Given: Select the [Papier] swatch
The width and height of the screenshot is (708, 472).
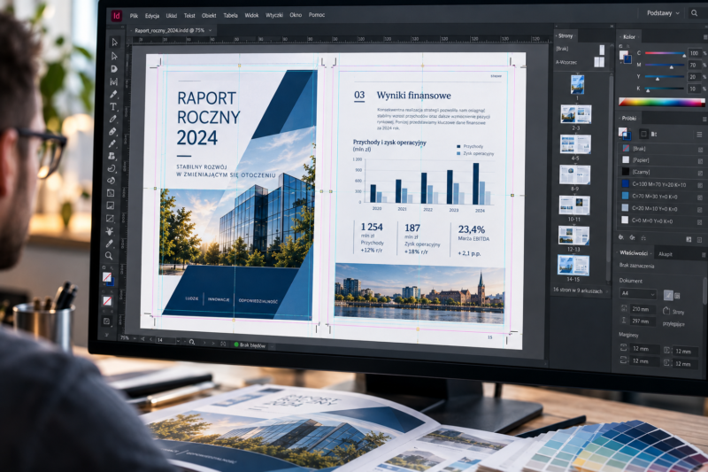Looking at the screenshot, I should point(659,160).
